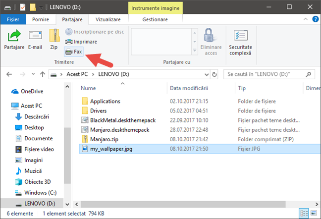Compress selection with Zip button

pos(54,40)
